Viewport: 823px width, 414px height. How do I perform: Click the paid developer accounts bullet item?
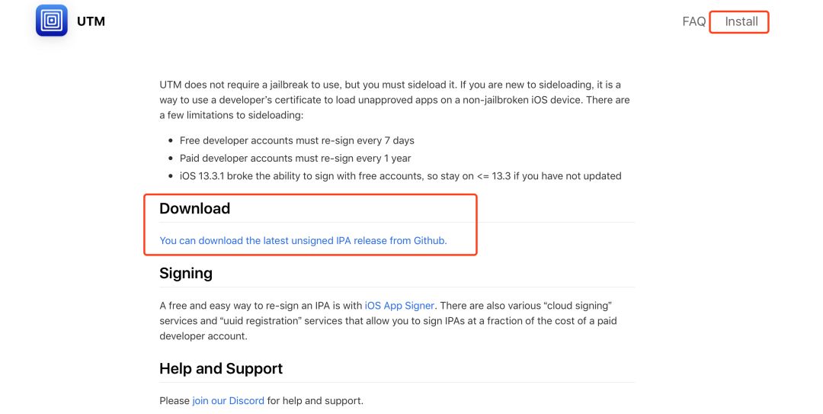click(x=295, y=158)
